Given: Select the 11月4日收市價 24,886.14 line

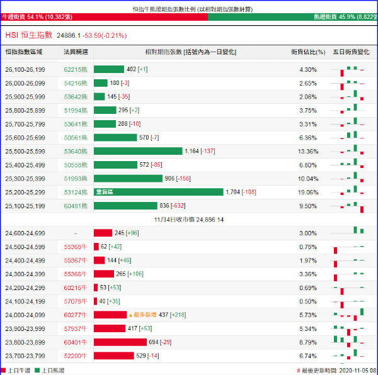Looking at the screenshot, I should coord(189,220).
